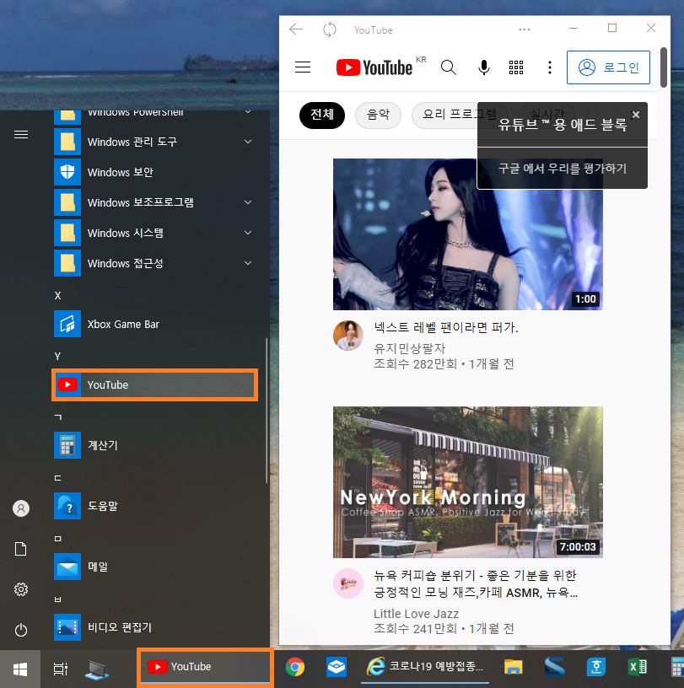Open YouTube search magnifier icon
Viewport: 684px width, 688px height.
tap(448, 67)
